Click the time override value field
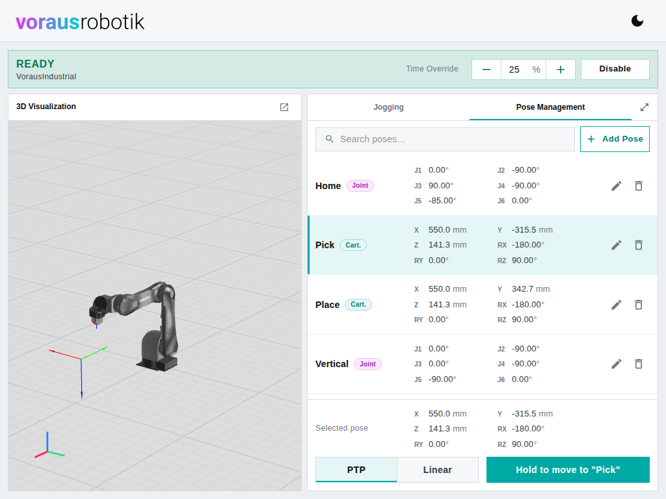This screenshot has width=666, height=499. [x=524, y=70]
